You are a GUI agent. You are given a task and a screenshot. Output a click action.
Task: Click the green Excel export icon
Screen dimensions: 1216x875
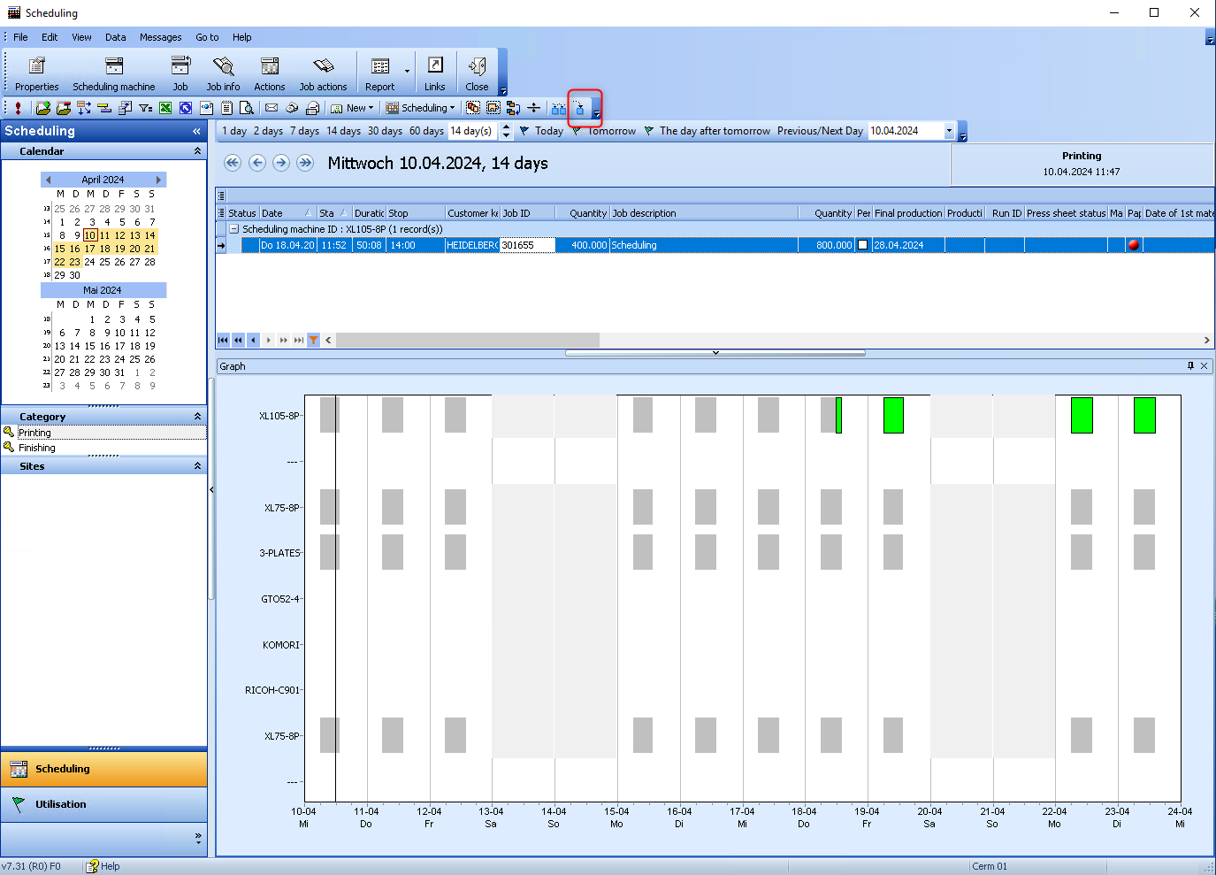[165, 108]
